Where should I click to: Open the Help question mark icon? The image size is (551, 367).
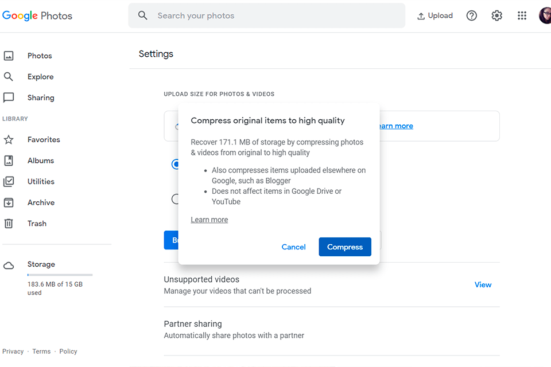[x=472, y=15]
